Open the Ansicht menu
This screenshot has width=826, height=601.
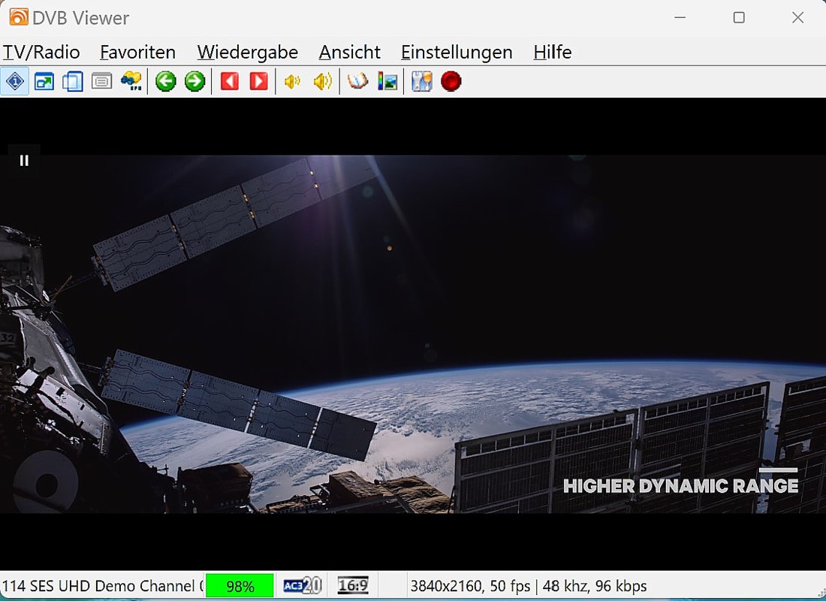pos(350,52)
